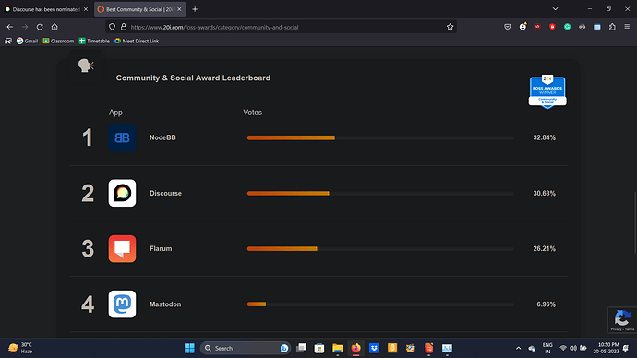
Task: Click the 26.21% vote percentage
Action: coord(544,249)
